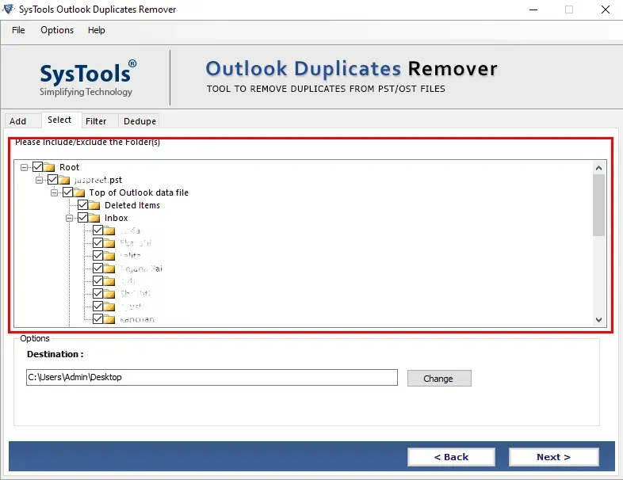Collapse the Inbox tree node
623x480 pixels.
[69, 218]
